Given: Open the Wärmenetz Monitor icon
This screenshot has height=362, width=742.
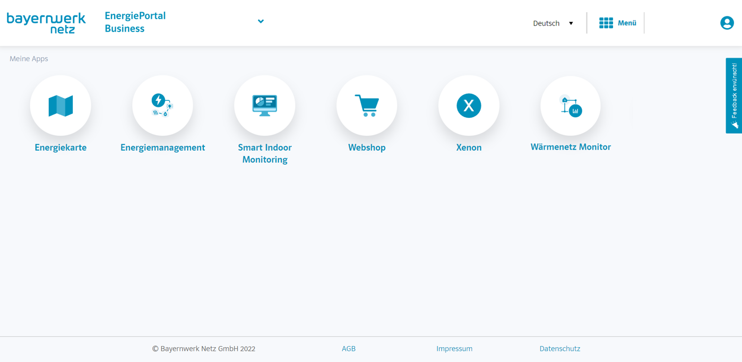Looking at the screenshot, I should 571,106.
